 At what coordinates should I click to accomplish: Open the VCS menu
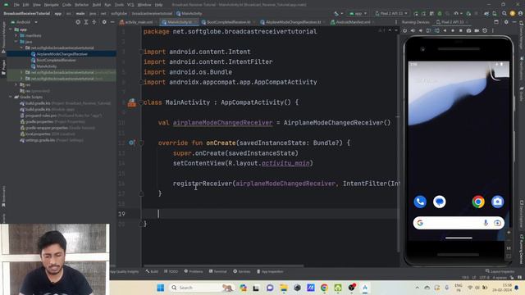tap(130, 5)
